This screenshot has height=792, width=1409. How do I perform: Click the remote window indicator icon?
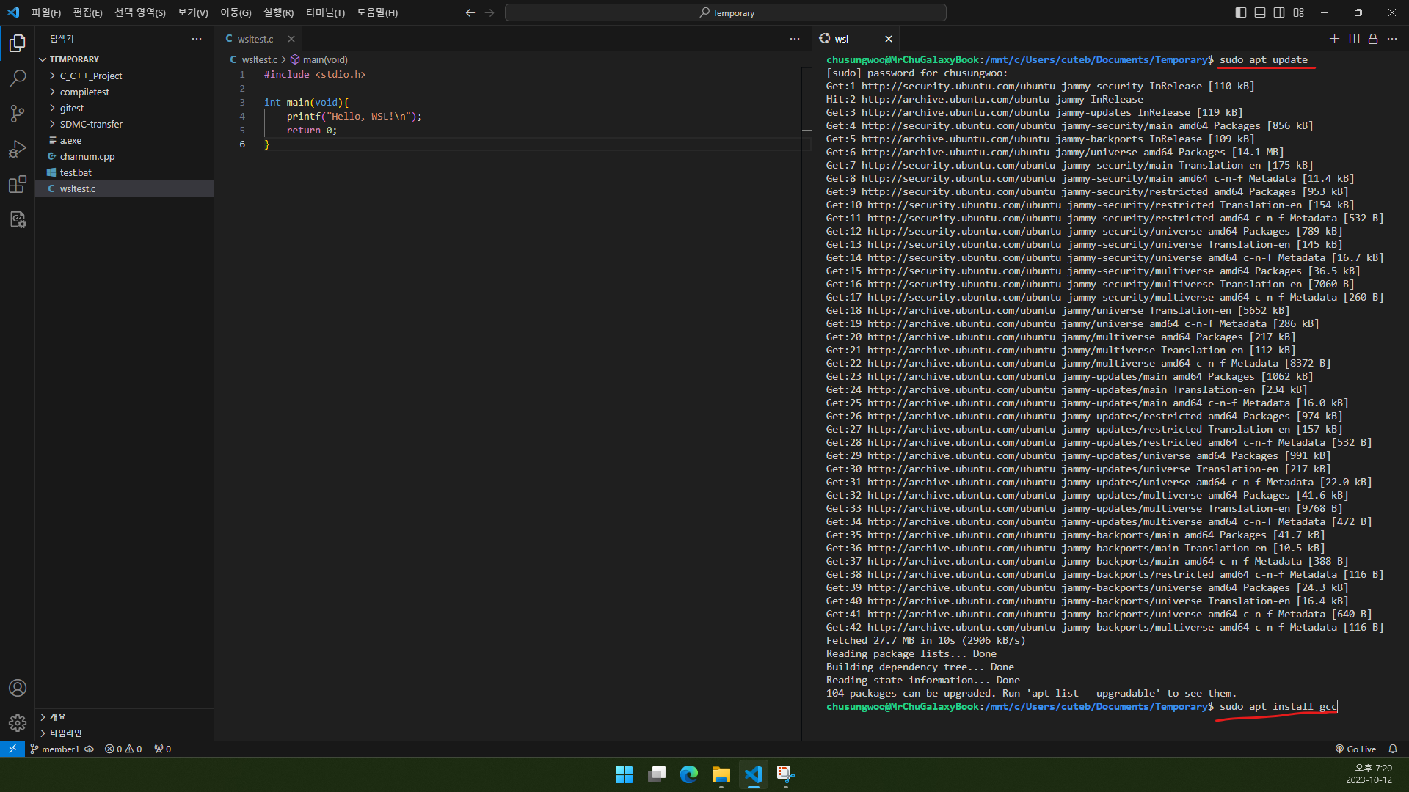coord(12,749)
